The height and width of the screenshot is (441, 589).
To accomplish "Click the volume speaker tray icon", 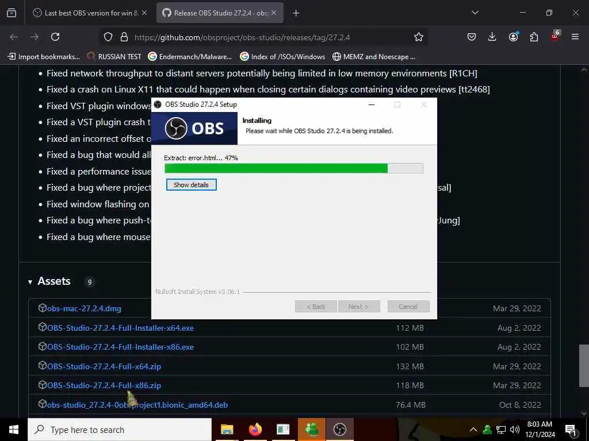I will tap(515, 430).
